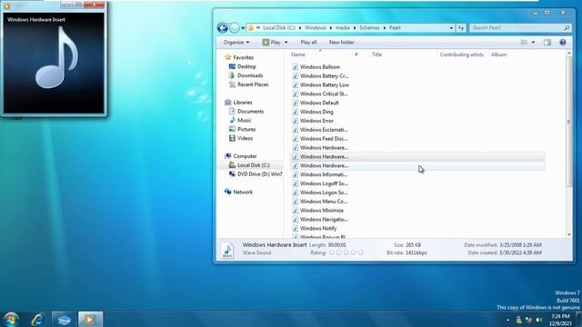
Task: Sort by the Album column header
Action: pyautogui.click(x=498, y=54)
